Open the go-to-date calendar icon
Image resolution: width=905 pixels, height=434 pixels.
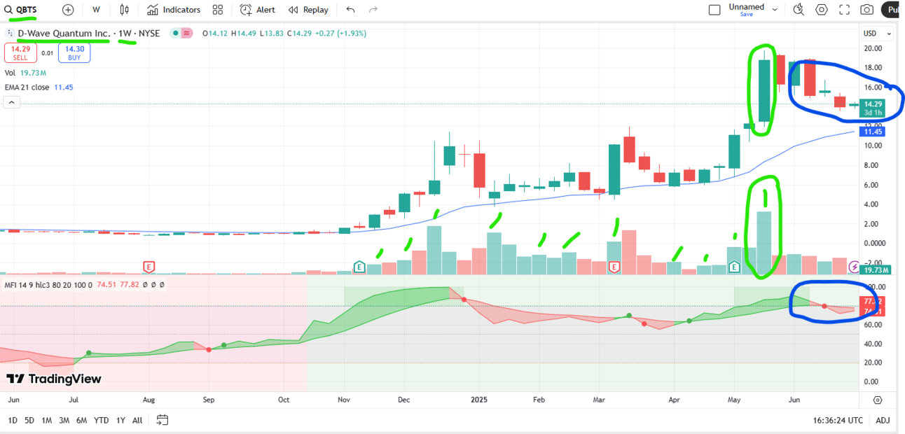click(x=163, y=420)
